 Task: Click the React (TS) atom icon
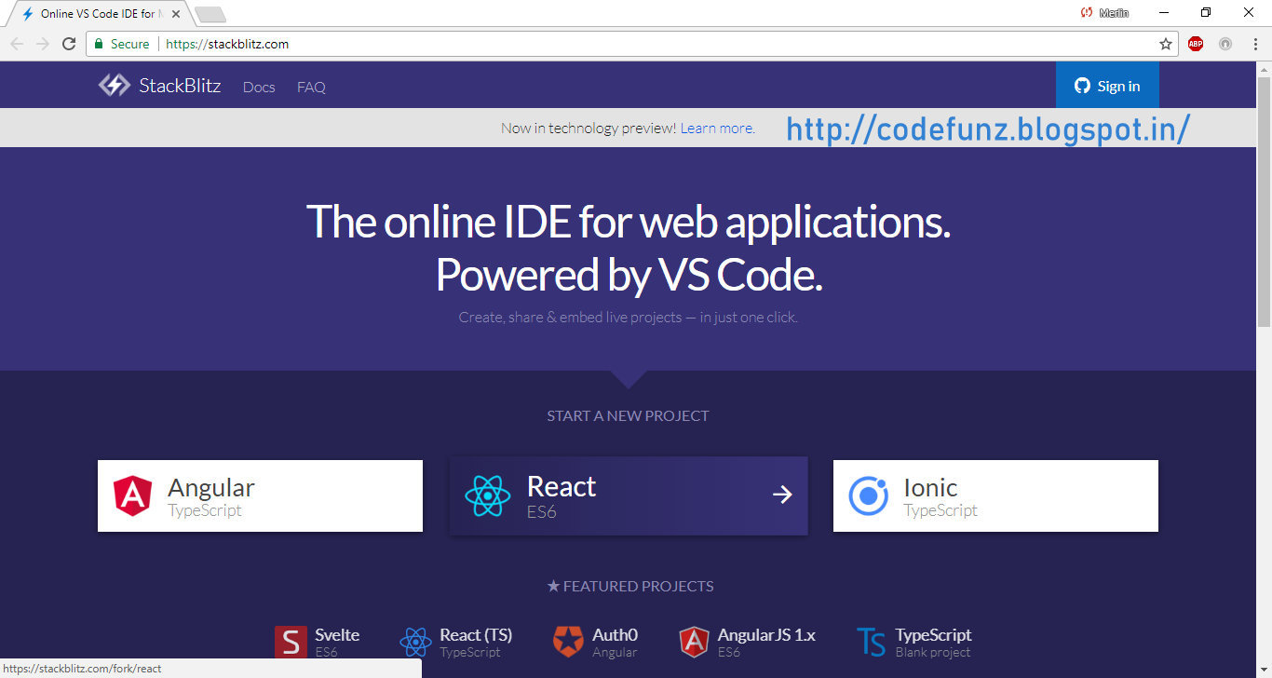[415, 641]
